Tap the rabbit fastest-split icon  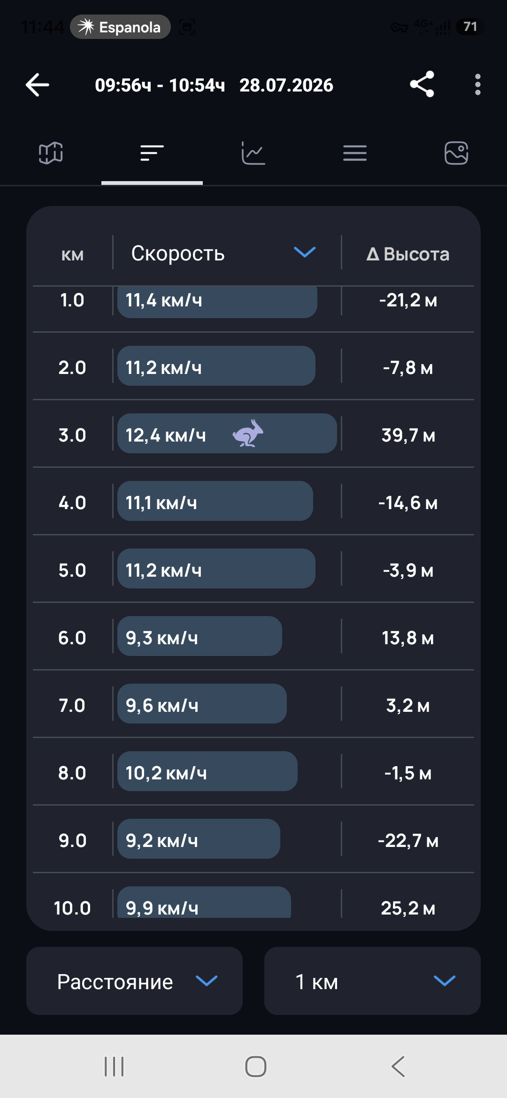point(248,434)
